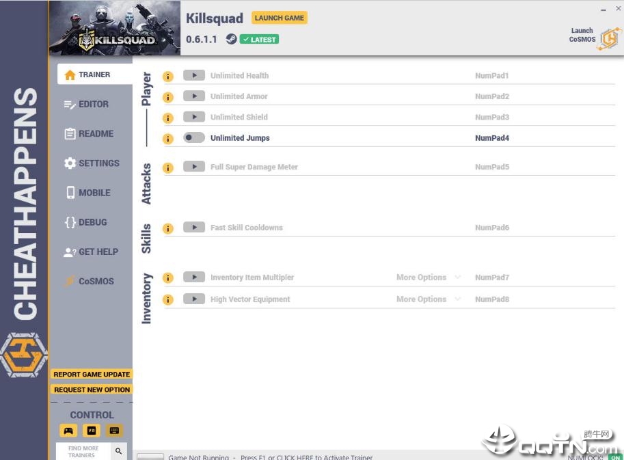Click the Launch CoSMOS text link
Viewport: 624px width, 460px height.
coord(582,35)
